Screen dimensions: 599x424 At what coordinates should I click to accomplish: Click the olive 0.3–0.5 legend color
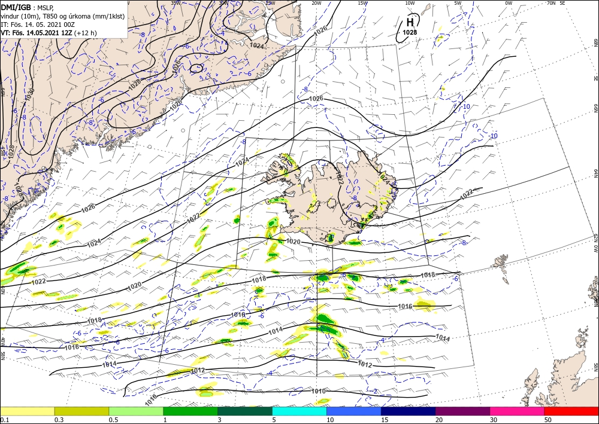point(81,411)
